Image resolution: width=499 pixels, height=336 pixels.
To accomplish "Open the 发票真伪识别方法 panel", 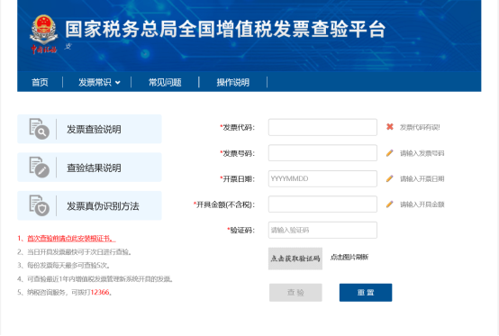I will (x=89, y=205).
